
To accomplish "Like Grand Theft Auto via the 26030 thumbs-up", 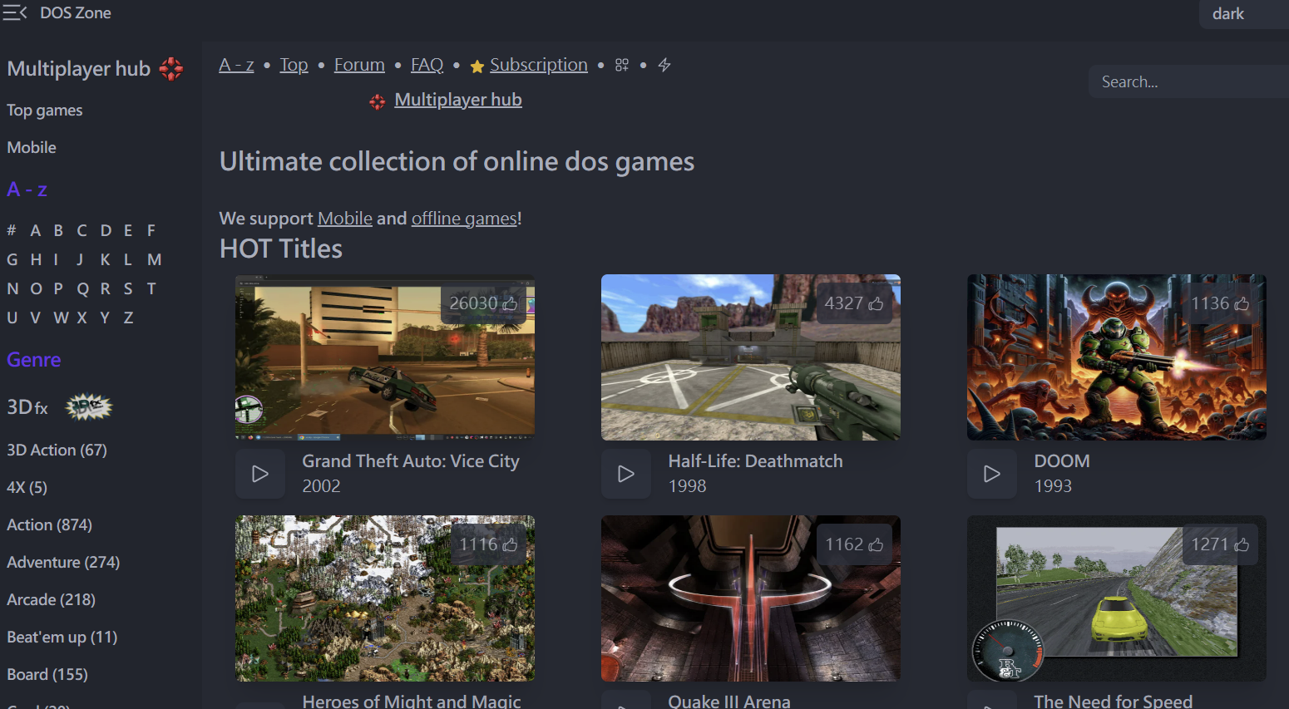I will pos(510,304).
